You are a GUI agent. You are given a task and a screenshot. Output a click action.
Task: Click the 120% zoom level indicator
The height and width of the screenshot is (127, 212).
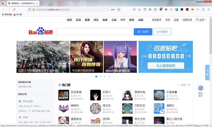coord(112,10)
